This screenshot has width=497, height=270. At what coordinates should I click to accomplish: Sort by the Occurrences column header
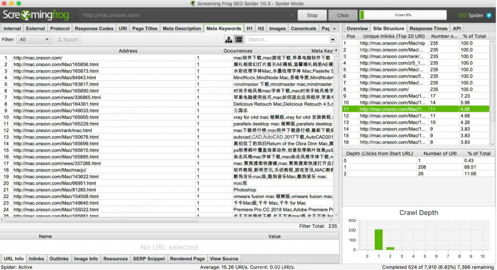[237, 51]
